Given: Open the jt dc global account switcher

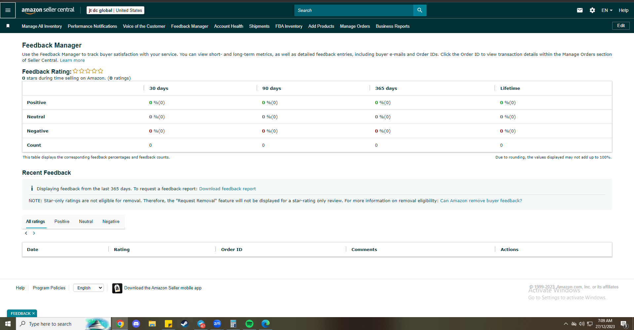Looking at the screenshot, I should (115, 10).
